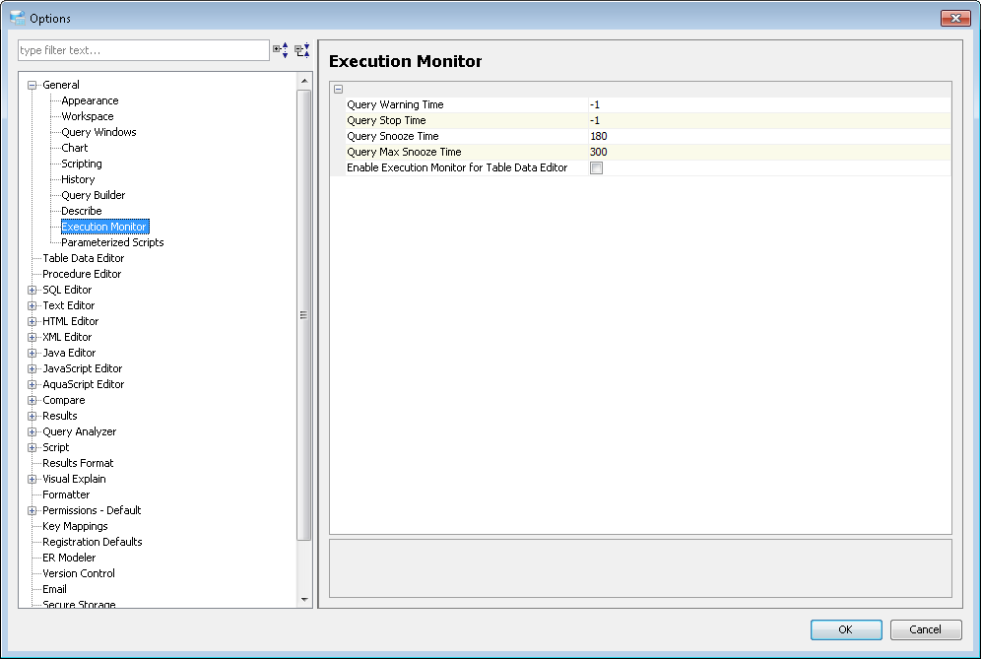Viewport: 981px width, 659px height.
Task: Click the tree vertical scrollbar thumb
Action: [304, 315]
